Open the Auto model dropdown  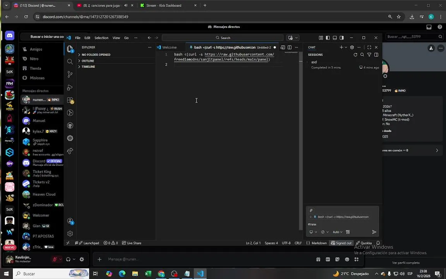(x=338, y=232)
